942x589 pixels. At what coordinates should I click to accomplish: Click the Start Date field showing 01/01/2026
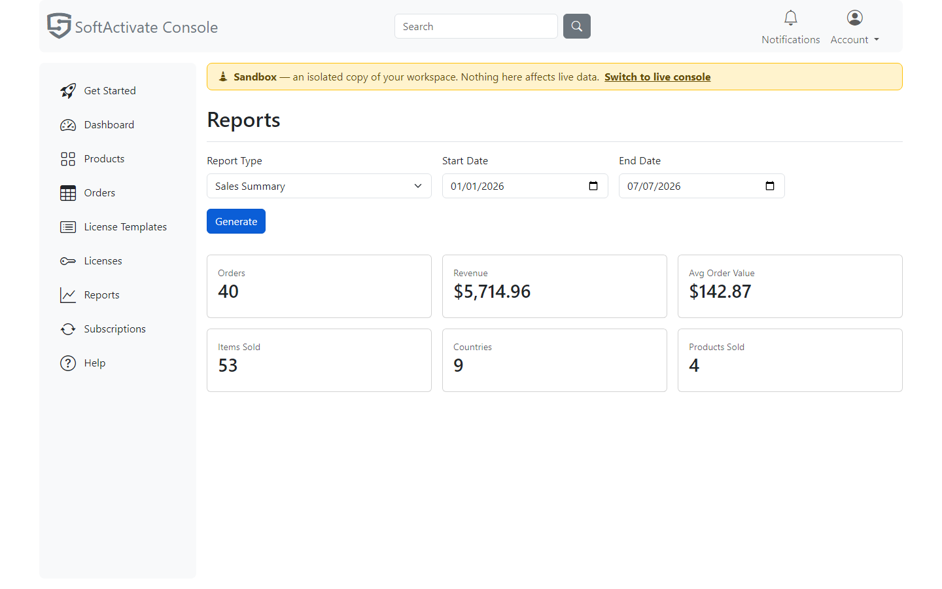click(525, 186)
